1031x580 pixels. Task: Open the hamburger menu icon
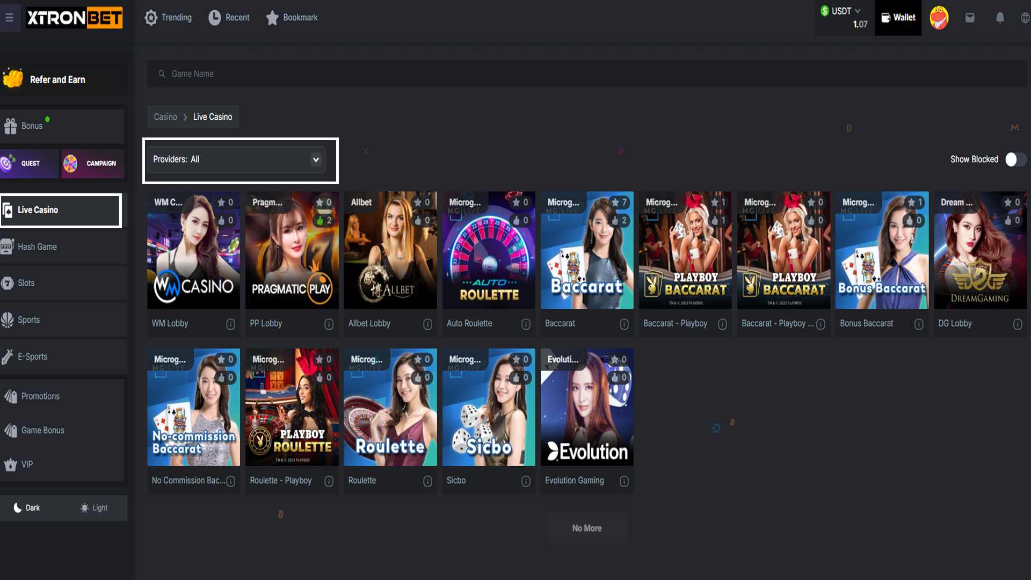9,18
